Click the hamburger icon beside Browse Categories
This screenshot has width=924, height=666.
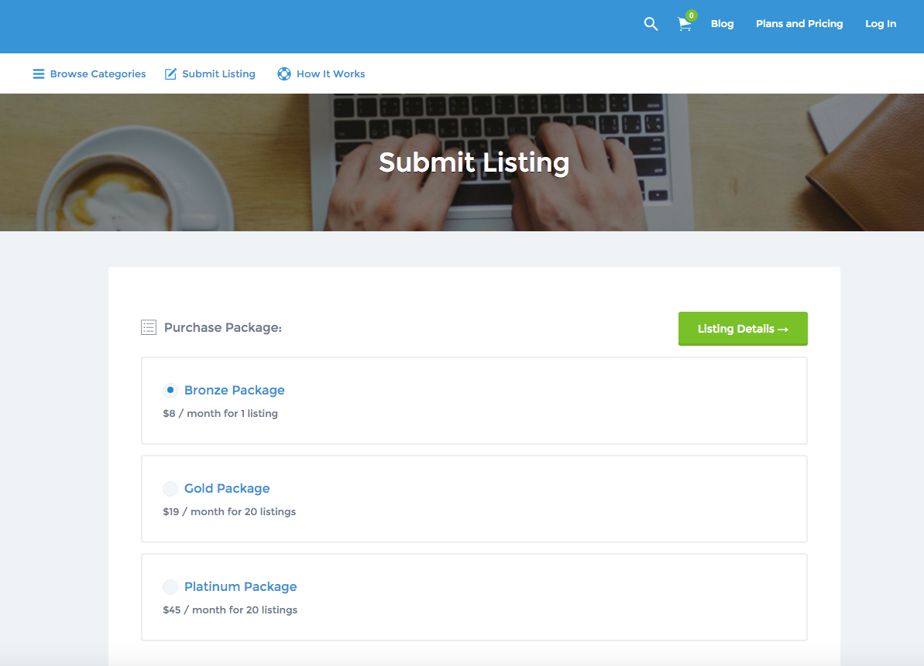38,74
